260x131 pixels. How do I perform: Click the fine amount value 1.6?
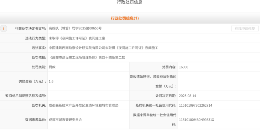[51, 81]
